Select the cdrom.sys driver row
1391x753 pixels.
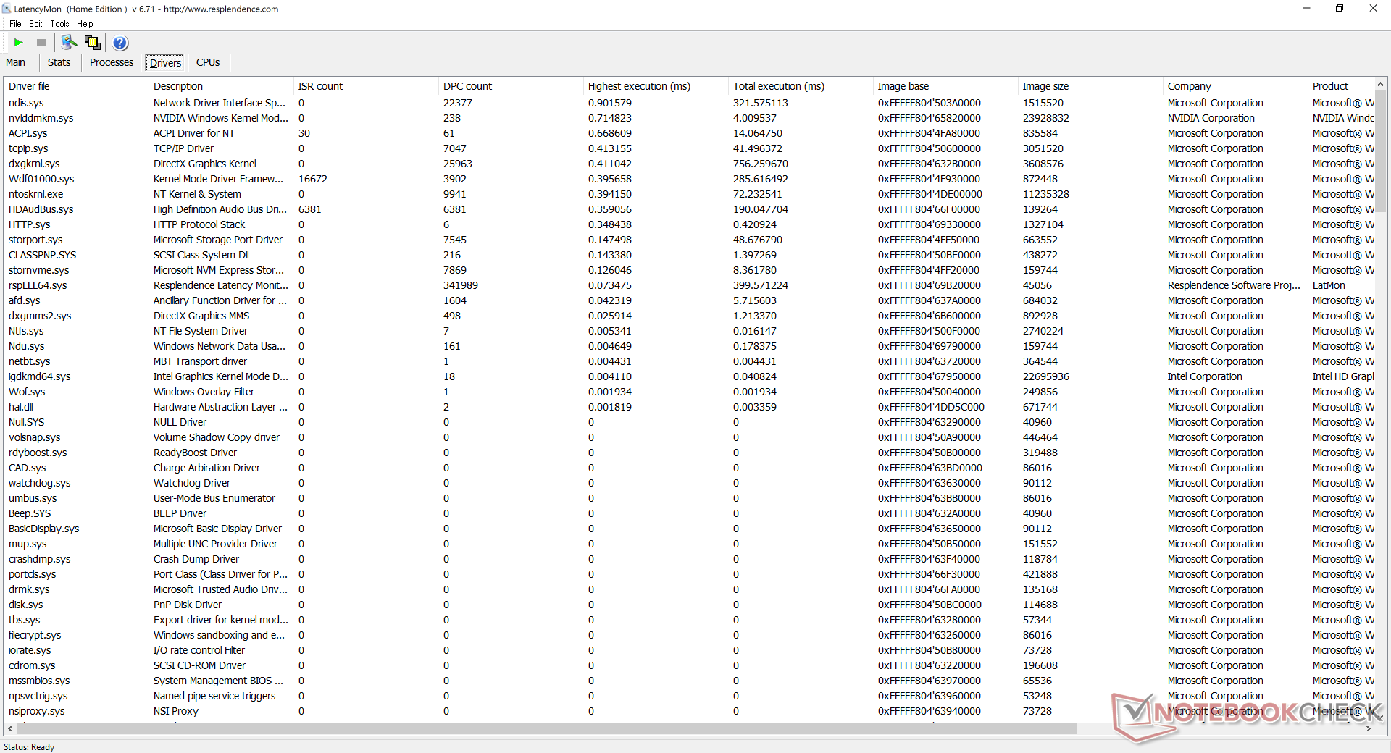point(689,665)
